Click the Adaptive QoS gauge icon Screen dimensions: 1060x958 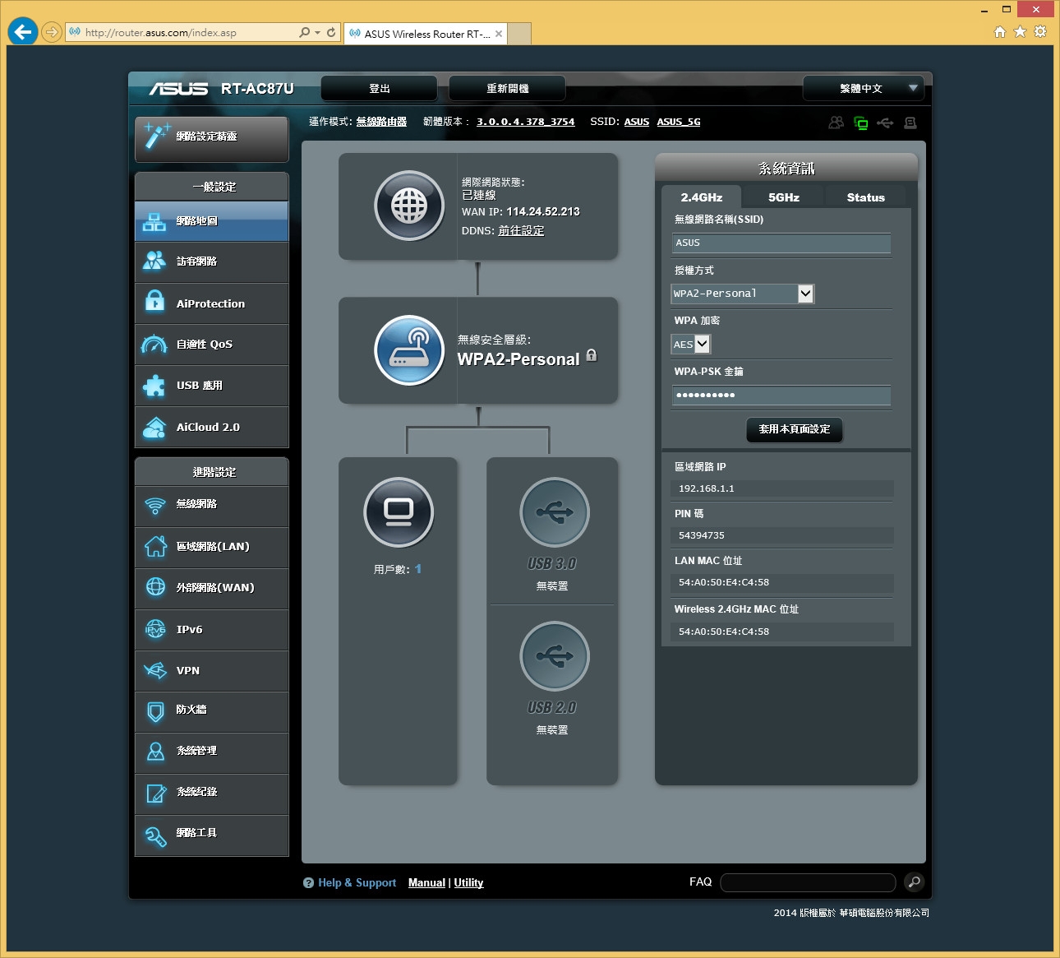(154, 345)
